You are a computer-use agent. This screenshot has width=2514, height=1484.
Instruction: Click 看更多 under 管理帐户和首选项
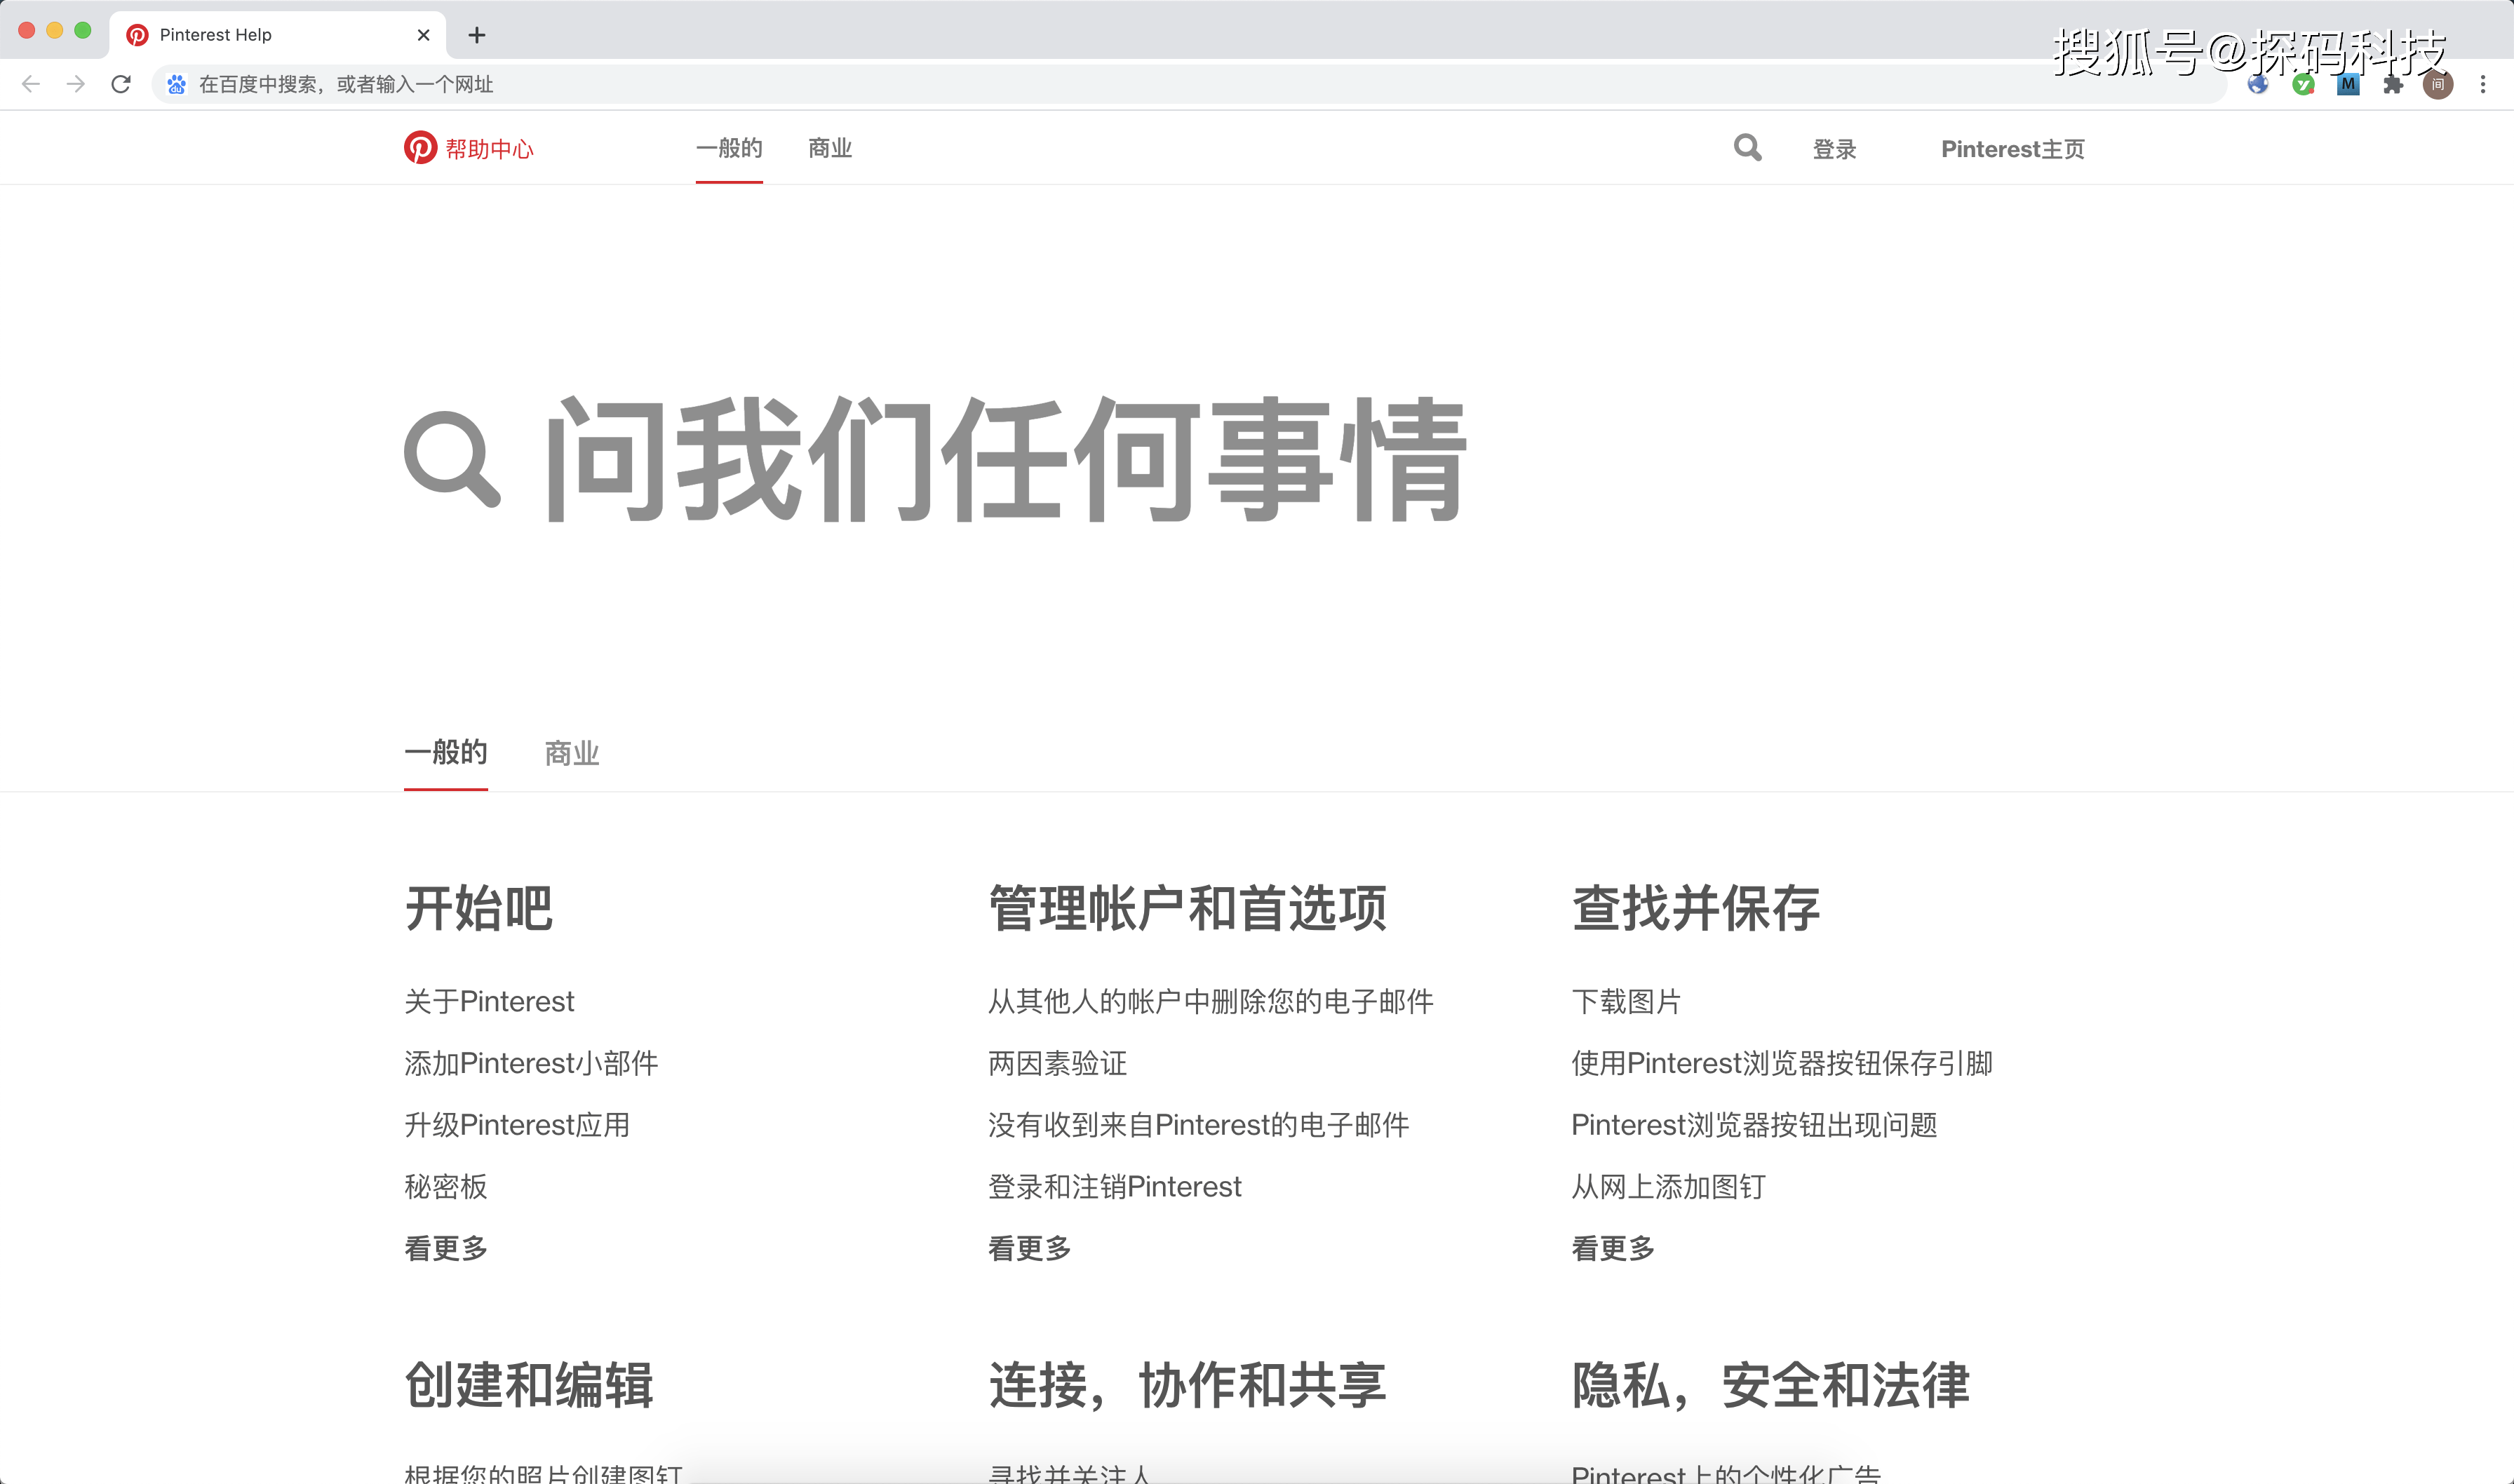click(1030, 1248)
